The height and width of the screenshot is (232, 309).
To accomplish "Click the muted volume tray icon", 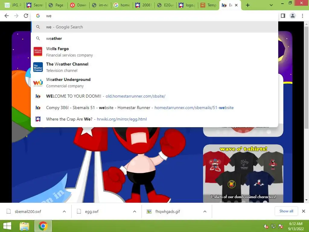I will (266, 226).
